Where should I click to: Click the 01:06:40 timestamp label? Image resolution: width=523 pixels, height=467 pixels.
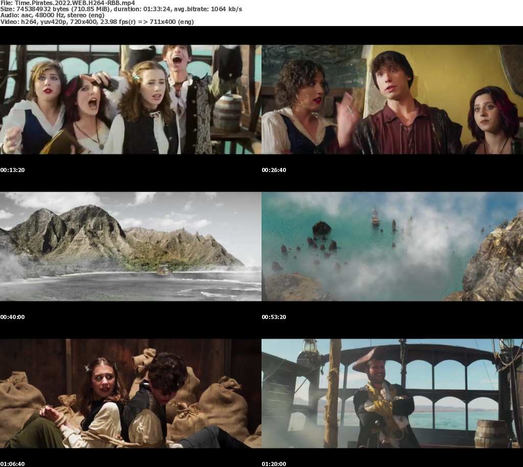pyautogui.click(x=12, y=464)
